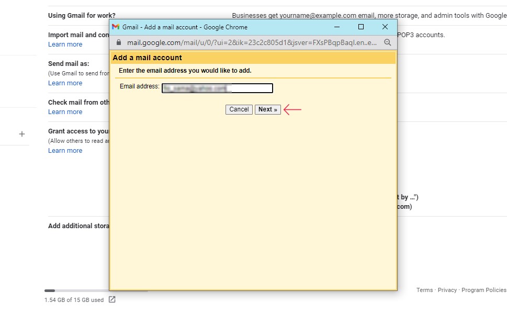Viewport: 507px width, 314px height.
Task: Click the Next » button
Action: pyautogui.click(x=268, y=109)
